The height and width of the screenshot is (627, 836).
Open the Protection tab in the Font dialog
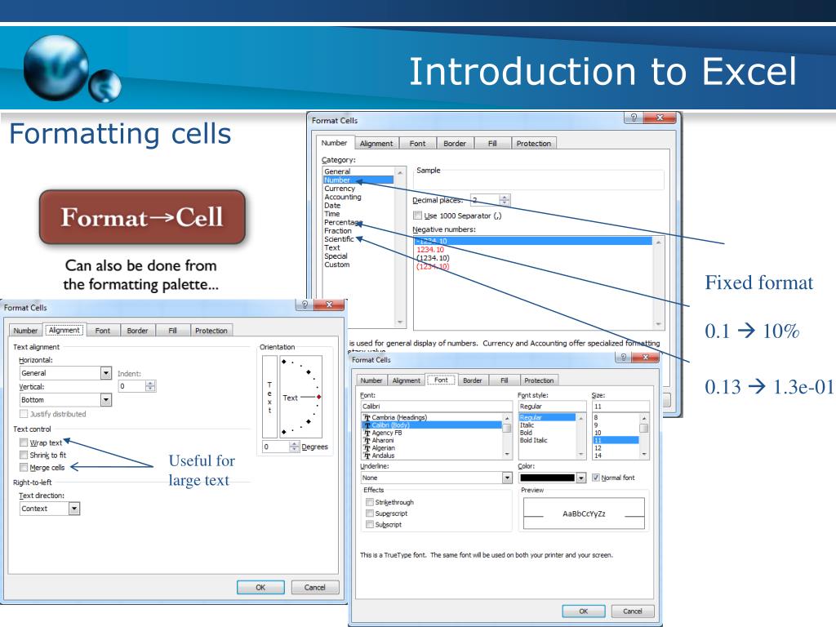[539, 380]
